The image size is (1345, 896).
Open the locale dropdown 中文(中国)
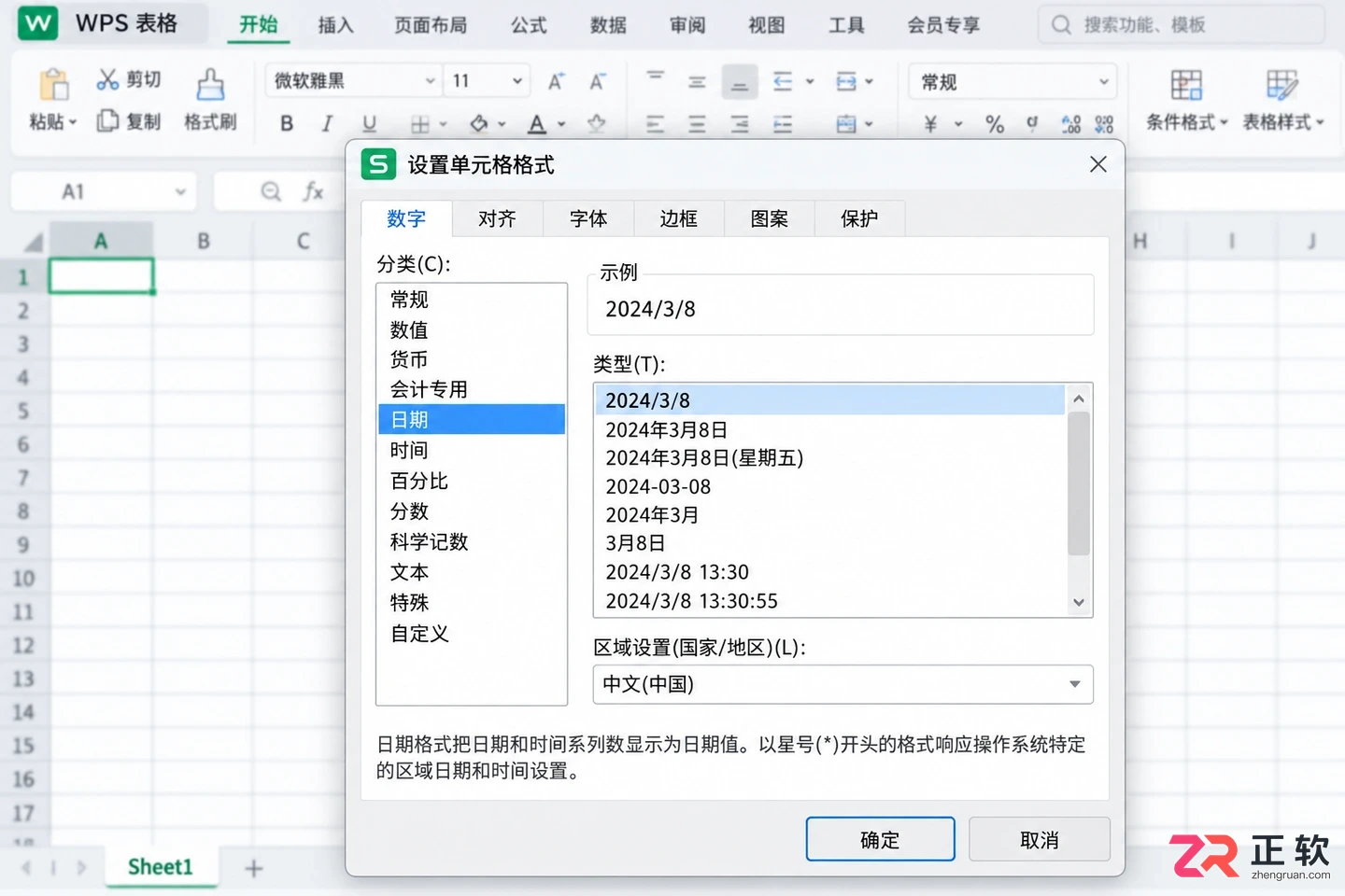click(842, 684)
